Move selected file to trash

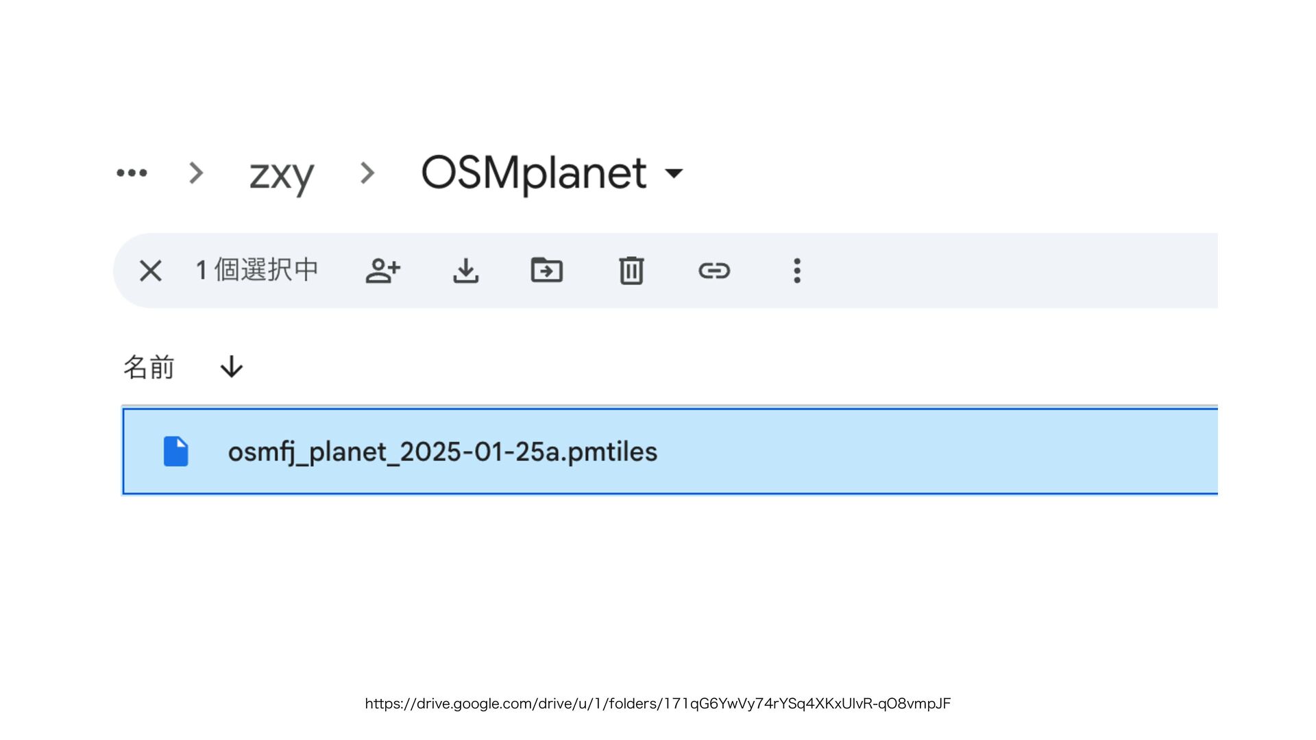coord(631,271)
